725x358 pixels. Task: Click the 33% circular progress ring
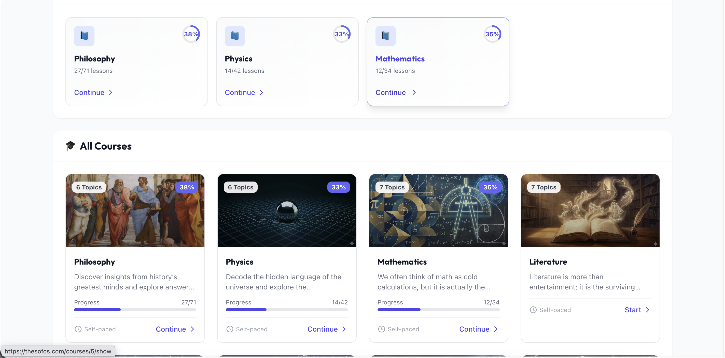(x=342, y=34)
